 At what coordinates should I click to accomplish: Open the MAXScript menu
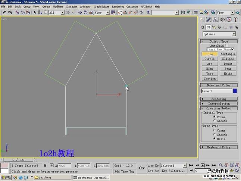tap(146, 7)
